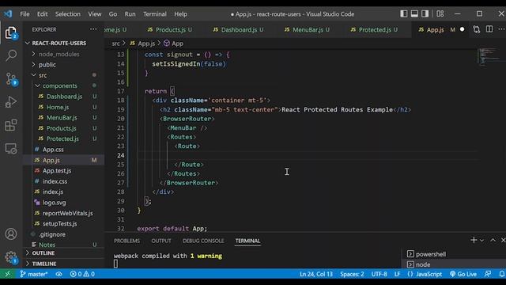The height and width of the screenshot is (285, 506).
Task: Toggle primary side bar visibility
Action: coord(404,14)
